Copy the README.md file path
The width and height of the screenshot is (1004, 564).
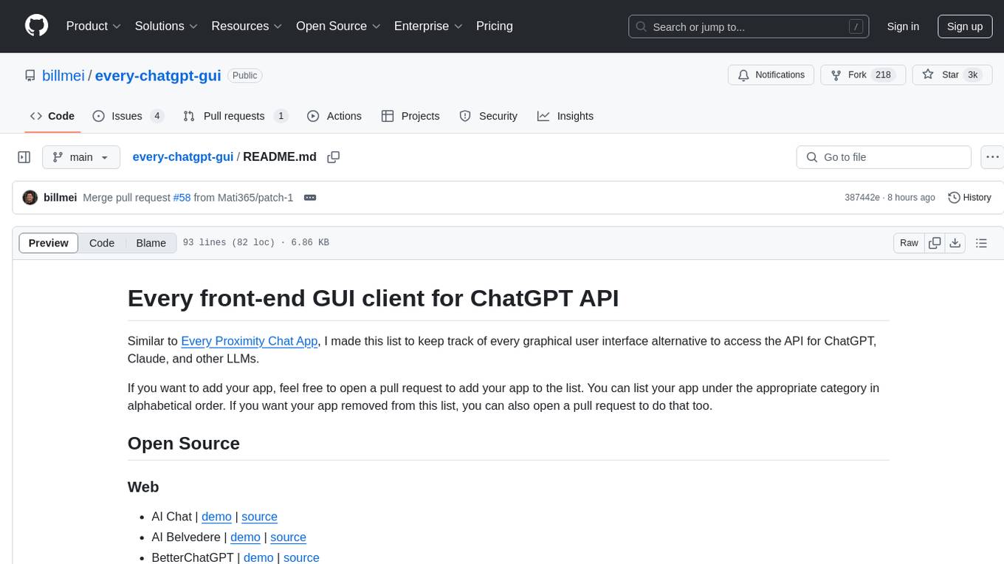pos(333,157)
